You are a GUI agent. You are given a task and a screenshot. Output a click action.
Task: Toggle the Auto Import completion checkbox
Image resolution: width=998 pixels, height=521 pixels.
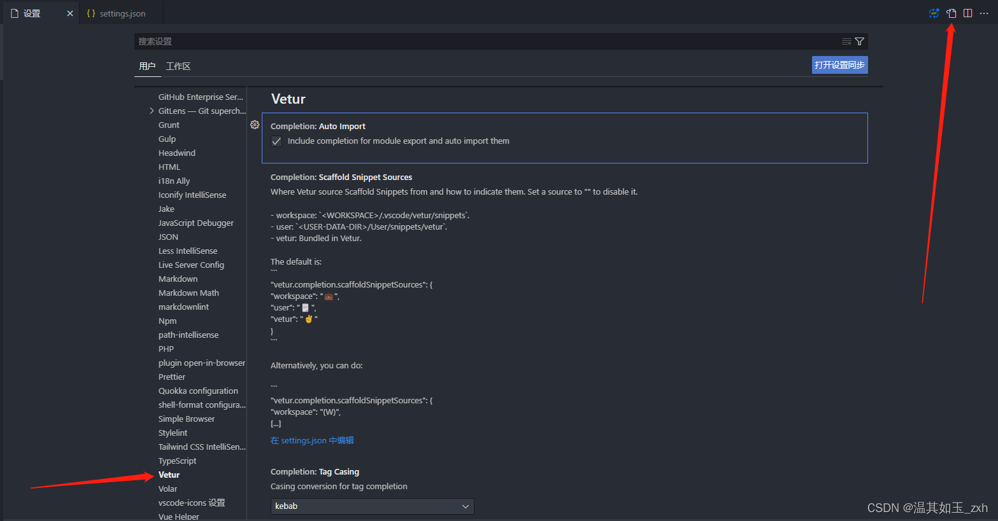tap(276, 141)
